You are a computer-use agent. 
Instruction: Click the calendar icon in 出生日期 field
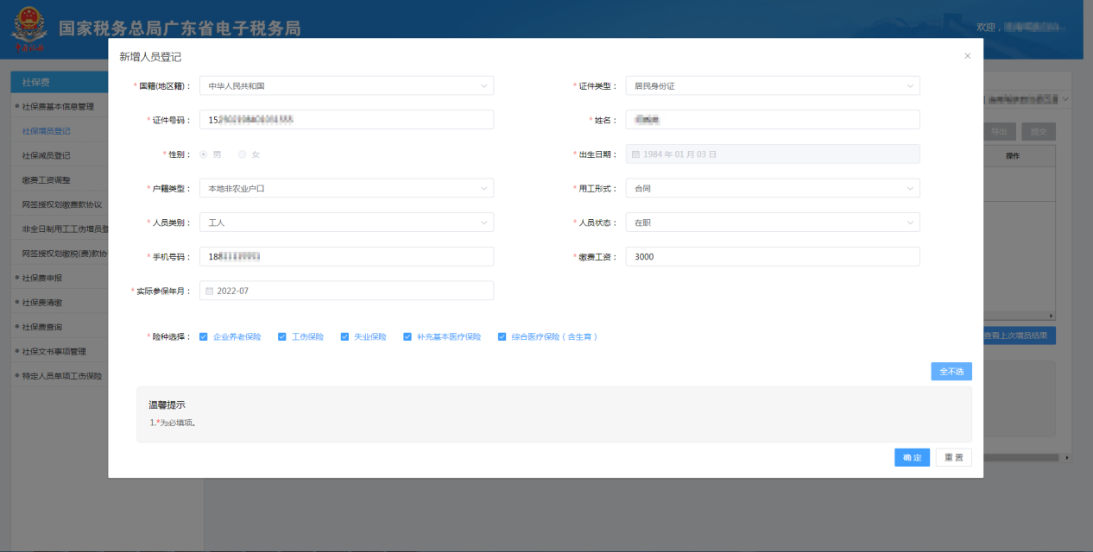coord(635,154)
